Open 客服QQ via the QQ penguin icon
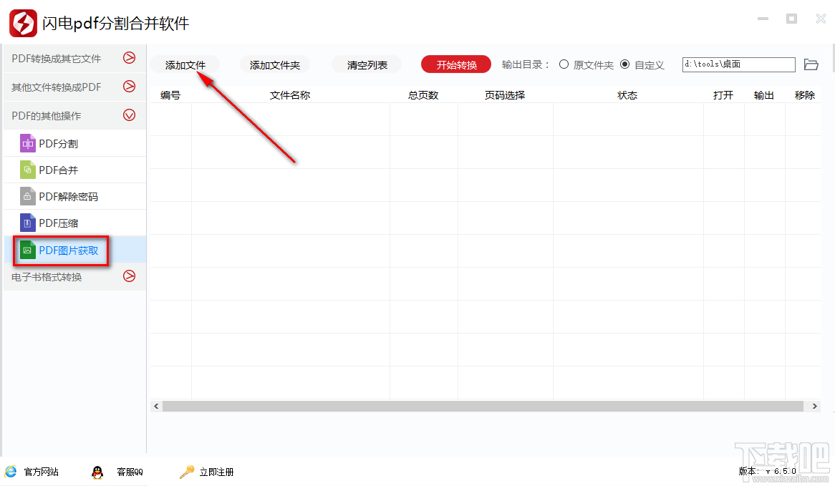835x486 pixels. click(x=97, y=472)
